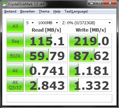Click the 4K QD32 read result 2.843
119x108 pixels.
pos(46,85)
